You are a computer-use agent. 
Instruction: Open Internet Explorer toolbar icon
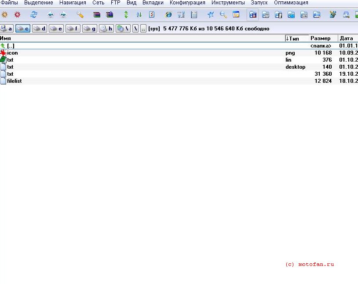coord(168,15)
